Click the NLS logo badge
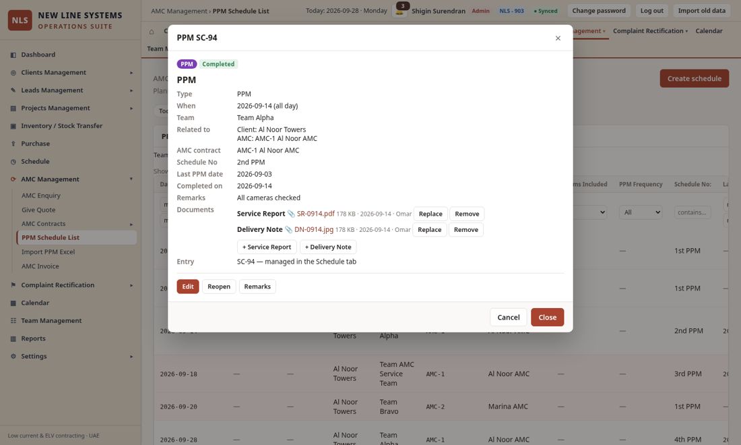Screen dimensions: 741x445 point(20,20)
